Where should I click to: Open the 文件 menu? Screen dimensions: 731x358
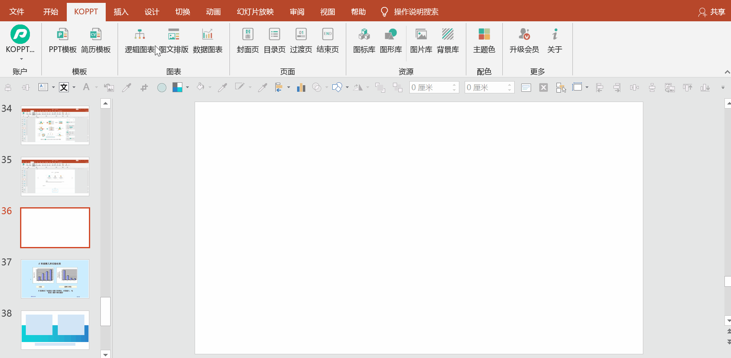coord(17,12)
